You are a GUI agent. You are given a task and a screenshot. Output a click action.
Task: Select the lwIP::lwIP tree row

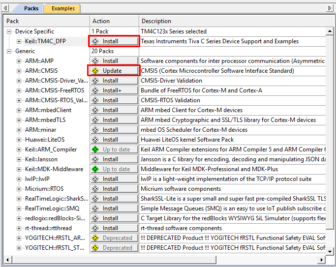pyautogui.click(x=37, y=179)
